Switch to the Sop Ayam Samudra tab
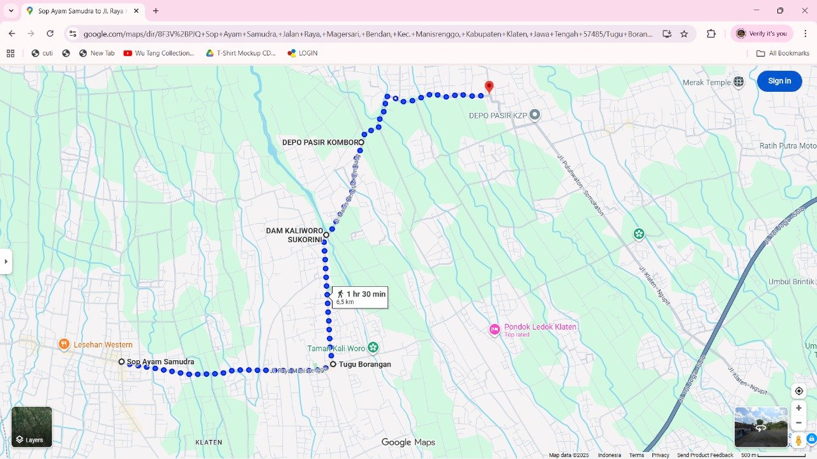Viewport: 817px width, 459px height. coord(81,11)
